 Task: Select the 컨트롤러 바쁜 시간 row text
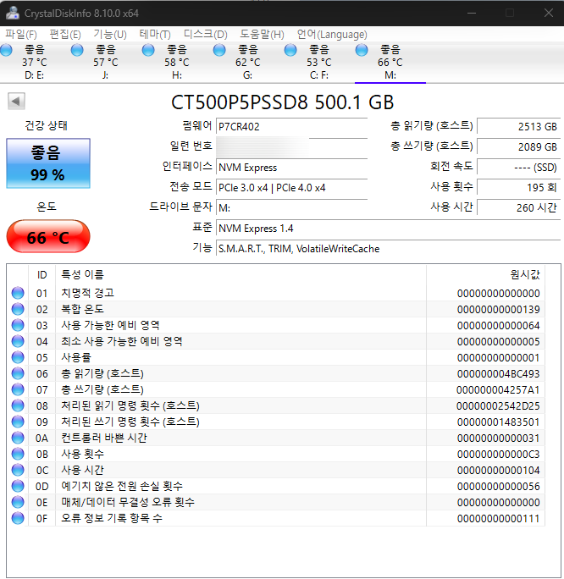pyautogui.click(x=104, y=438)
